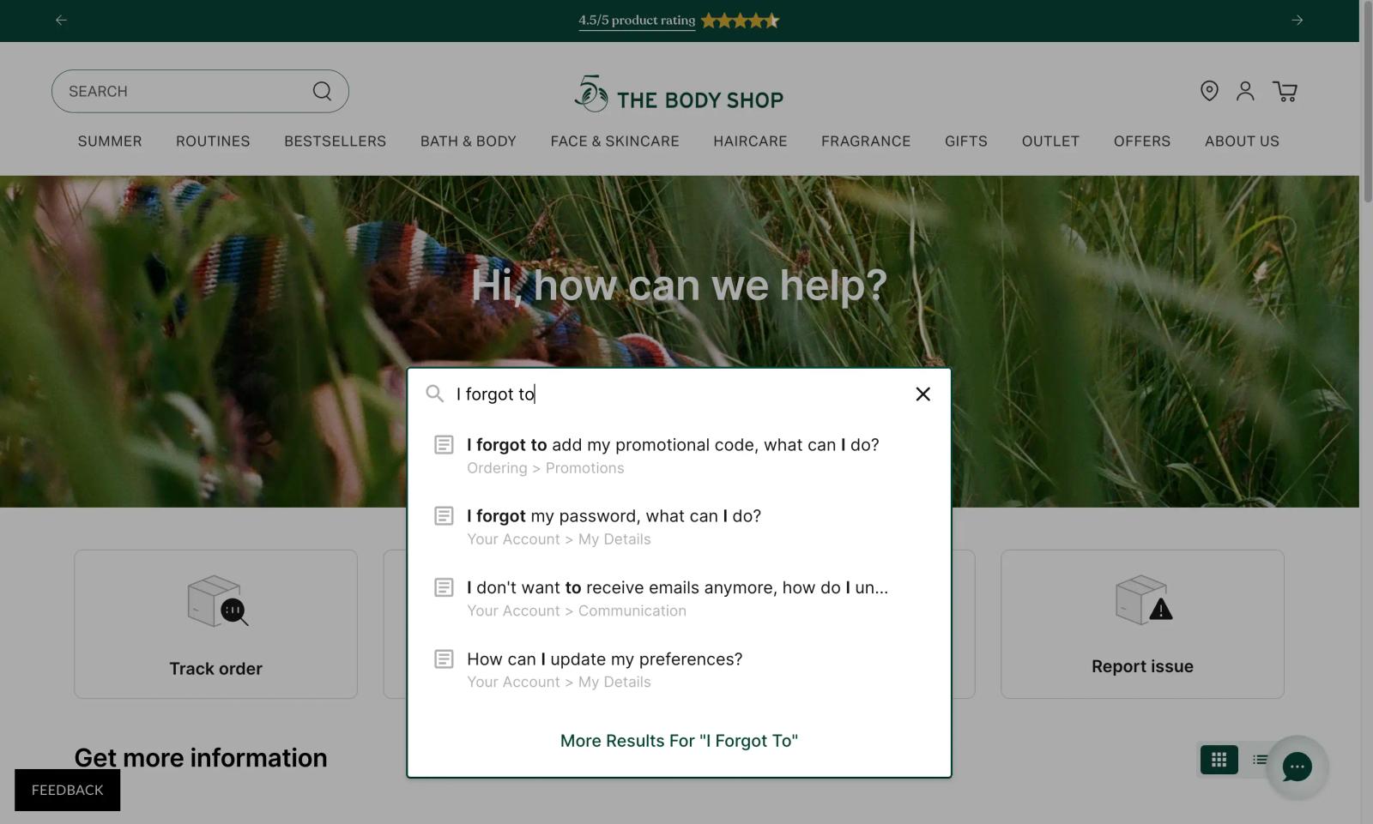1373x824 pixels.
Task: Open the OFFERS menu
Action: (x=1142, y=141)
